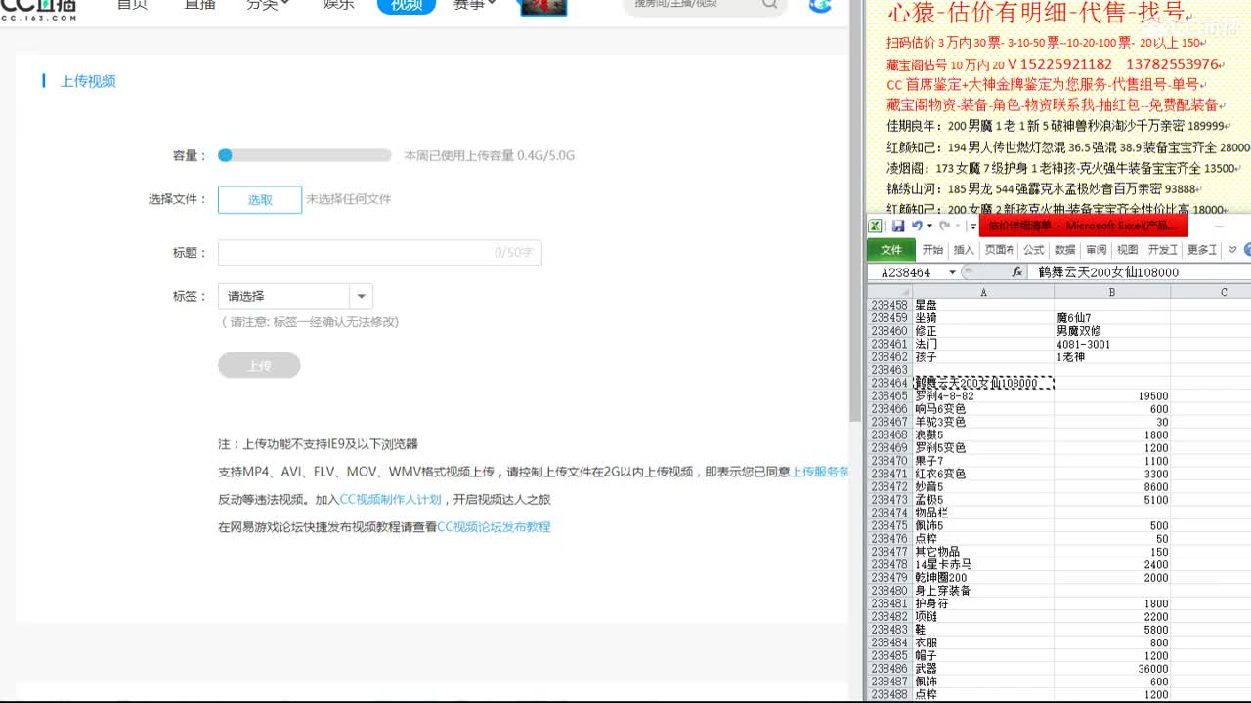The image size is (1251, 703).
Task: Switch to the Excel 开发工具 tab
Action: tap(1163, 250)
